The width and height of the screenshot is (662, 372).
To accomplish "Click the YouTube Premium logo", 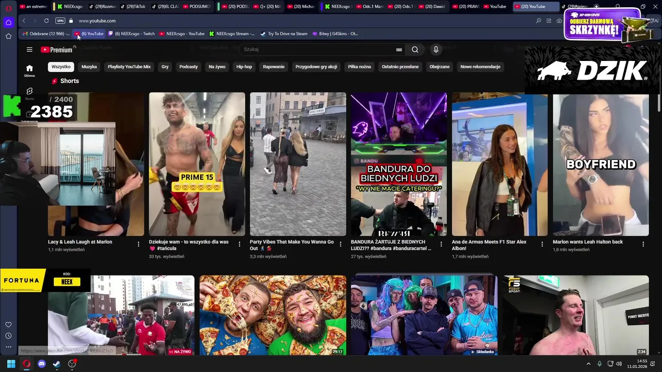I will 56,50.
